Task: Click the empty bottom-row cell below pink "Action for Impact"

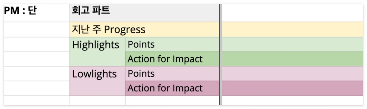Action: pos(172,100)
